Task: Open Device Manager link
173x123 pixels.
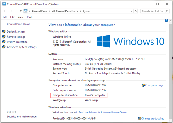Action: point(16,32)
